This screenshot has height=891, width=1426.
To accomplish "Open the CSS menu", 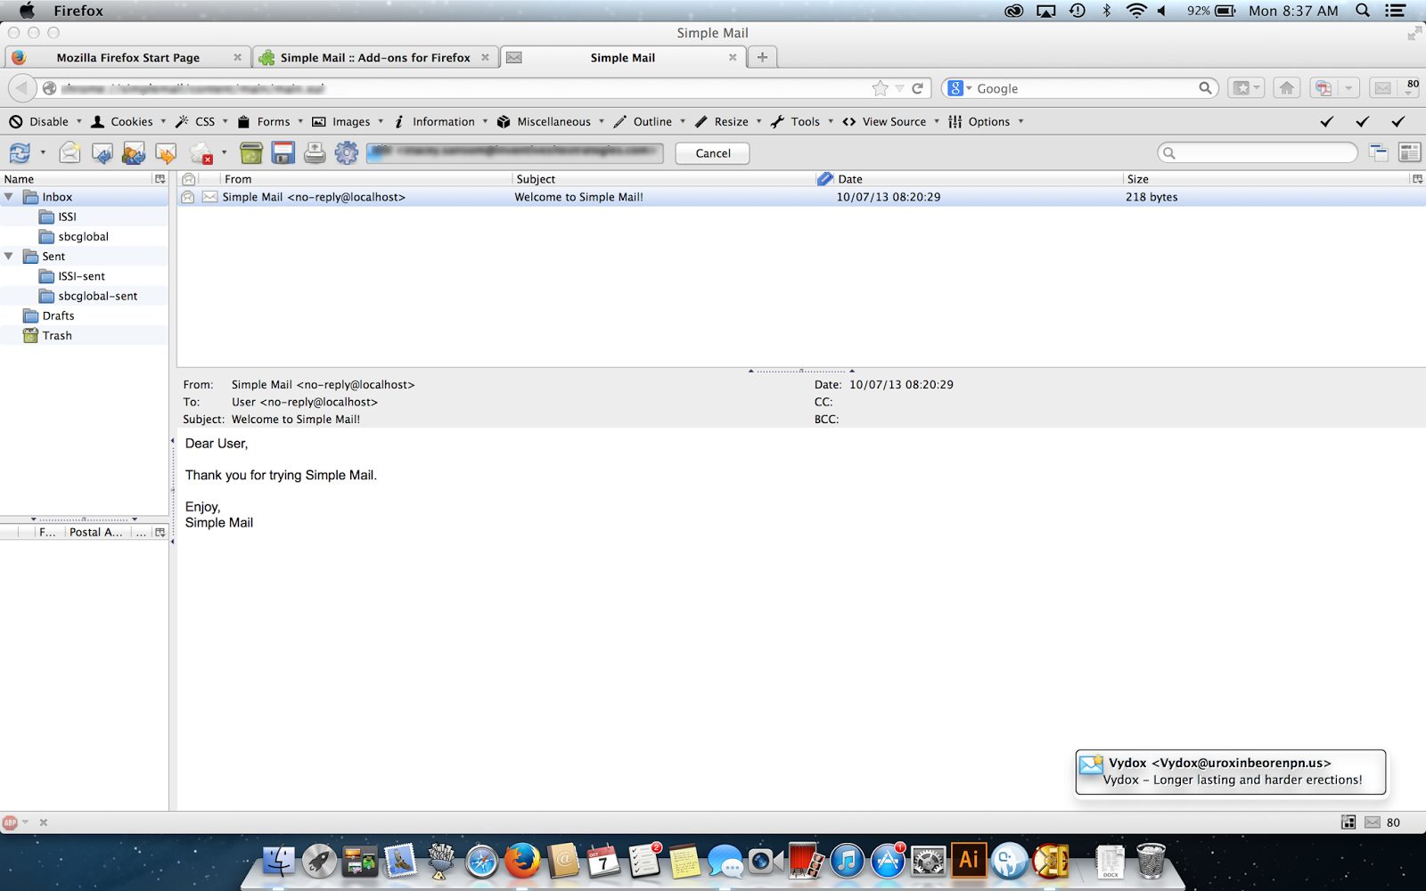I will pos(201,122).
